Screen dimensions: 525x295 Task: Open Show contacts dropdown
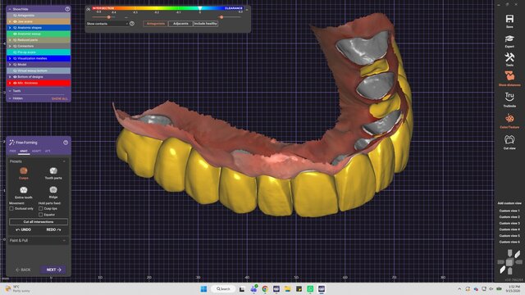tap(107, 24)
